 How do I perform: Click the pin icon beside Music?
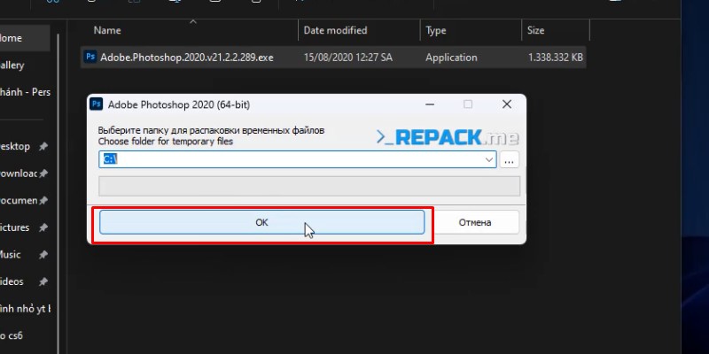pyautogui.click(x=43, y=255)
